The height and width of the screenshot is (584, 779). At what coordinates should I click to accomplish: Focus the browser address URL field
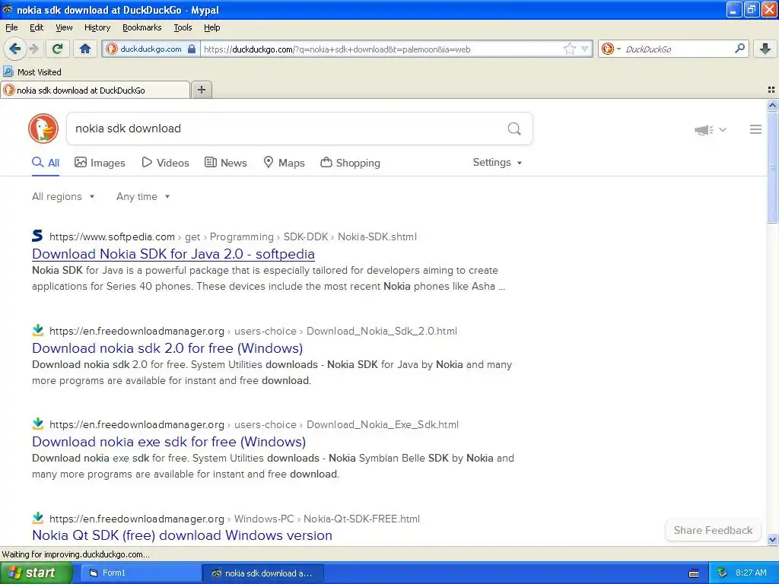coord(380,49)
